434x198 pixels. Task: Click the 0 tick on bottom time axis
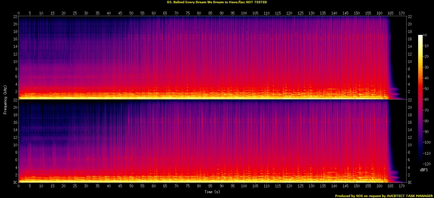pyautogui.click(x=19, y=186)
